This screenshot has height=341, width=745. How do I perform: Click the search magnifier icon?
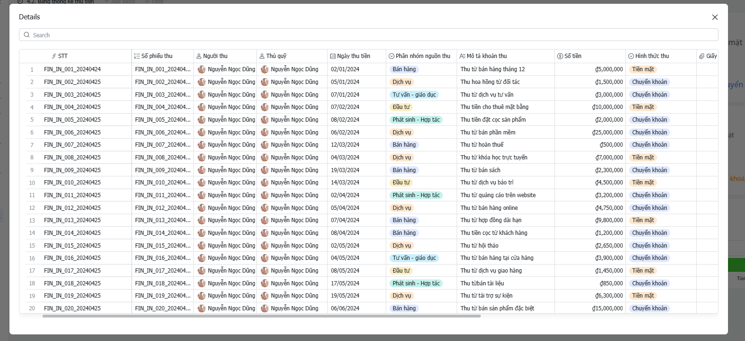pos(27,35)
